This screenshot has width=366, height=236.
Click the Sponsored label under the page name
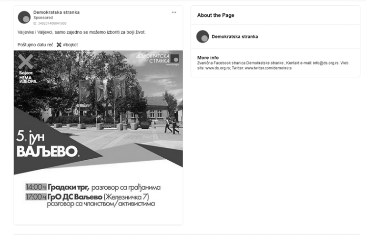coord(43,18)
